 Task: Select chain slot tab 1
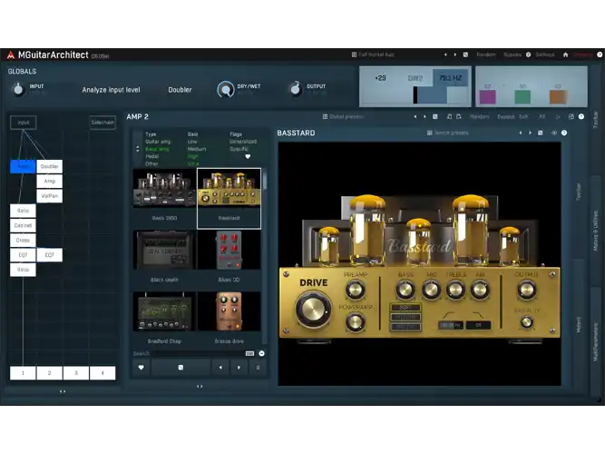[x=23, y=373]
